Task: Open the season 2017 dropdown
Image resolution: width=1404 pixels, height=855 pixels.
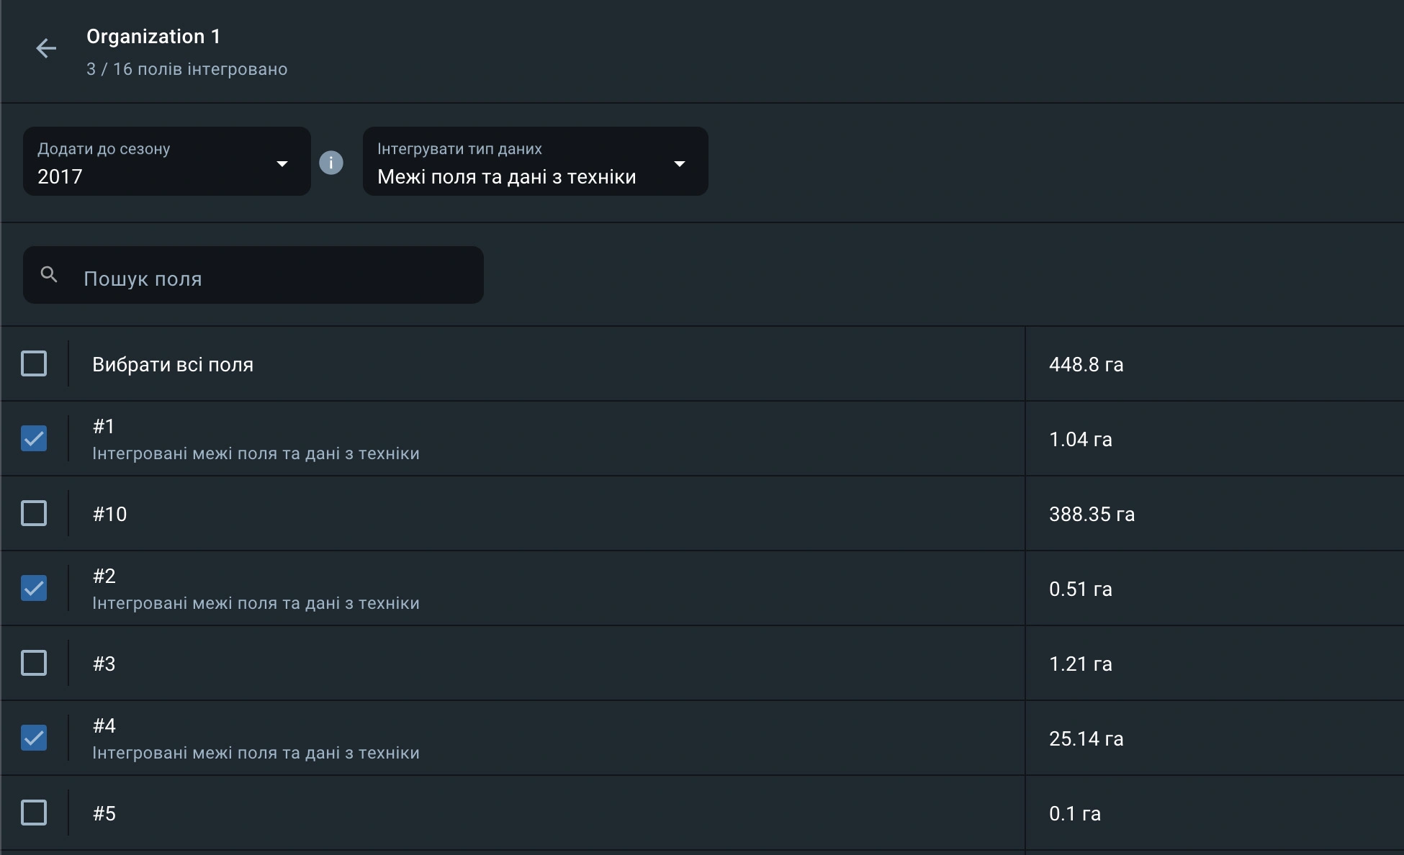Action: pos(166,162)
